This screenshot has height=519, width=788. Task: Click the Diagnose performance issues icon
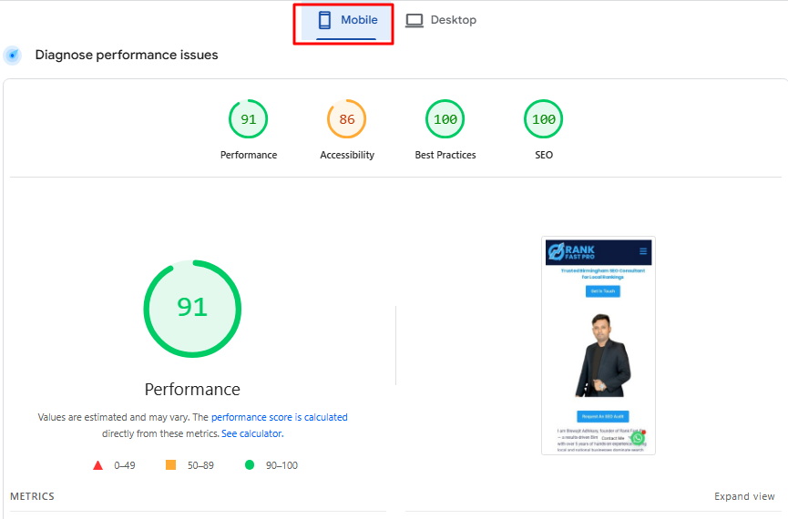[x=13, y=55]
